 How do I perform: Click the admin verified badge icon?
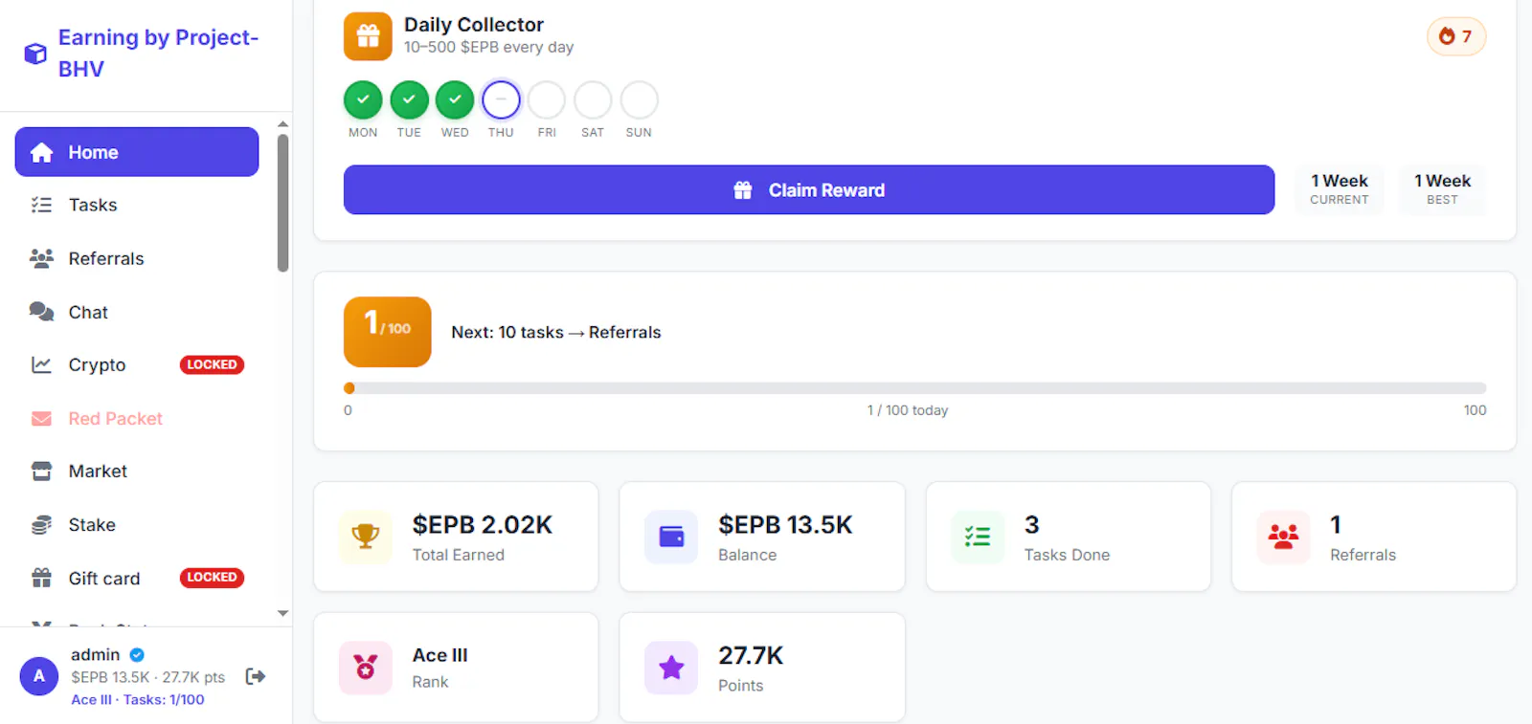coord(137,655)
